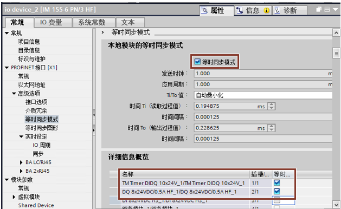Click the 等时 column header
Image resolution: width=341 pixels, height=209 pixels.
[x=282, y=174]
